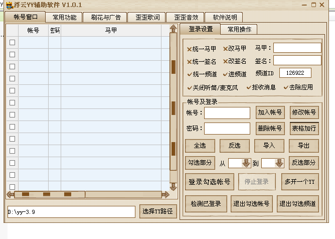The width and height of the screenshot is (335, 239).
Task: Click the 加入帐号 button
Action: (270, 112)
